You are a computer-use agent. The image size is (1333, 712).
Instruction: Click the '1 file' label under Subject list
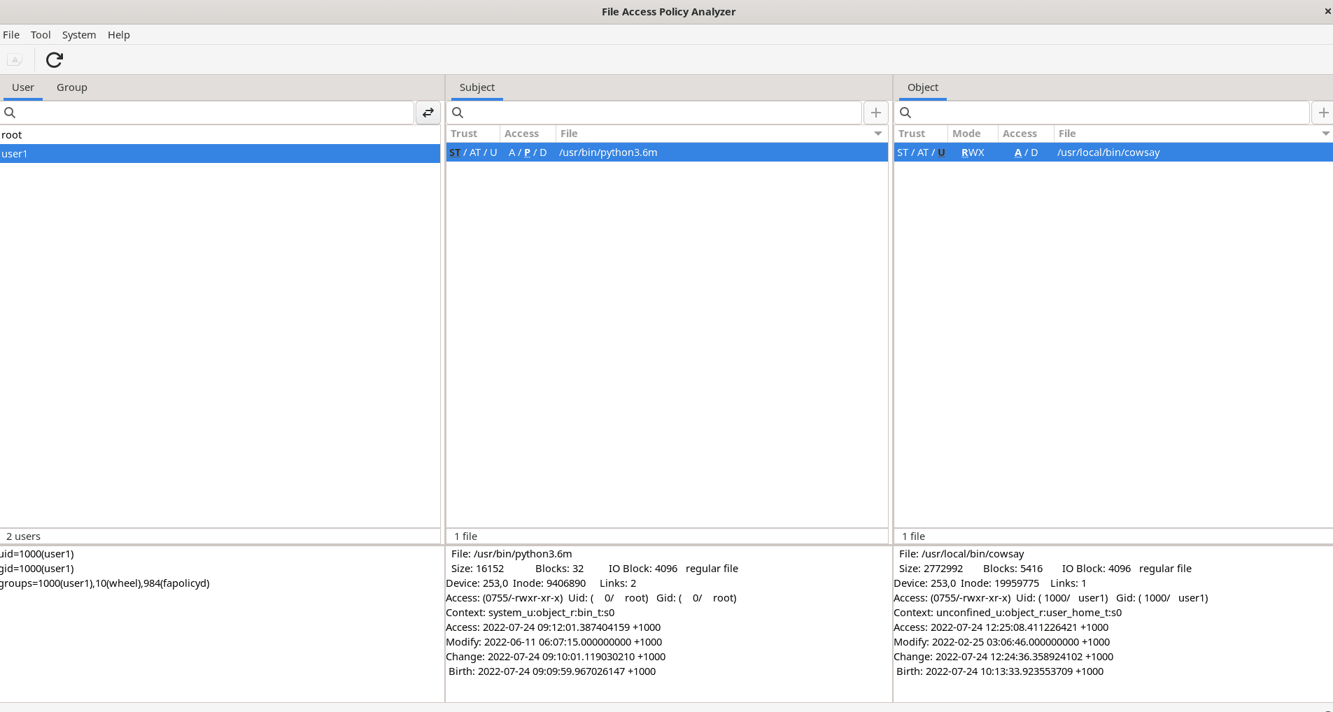click(465, 536)
